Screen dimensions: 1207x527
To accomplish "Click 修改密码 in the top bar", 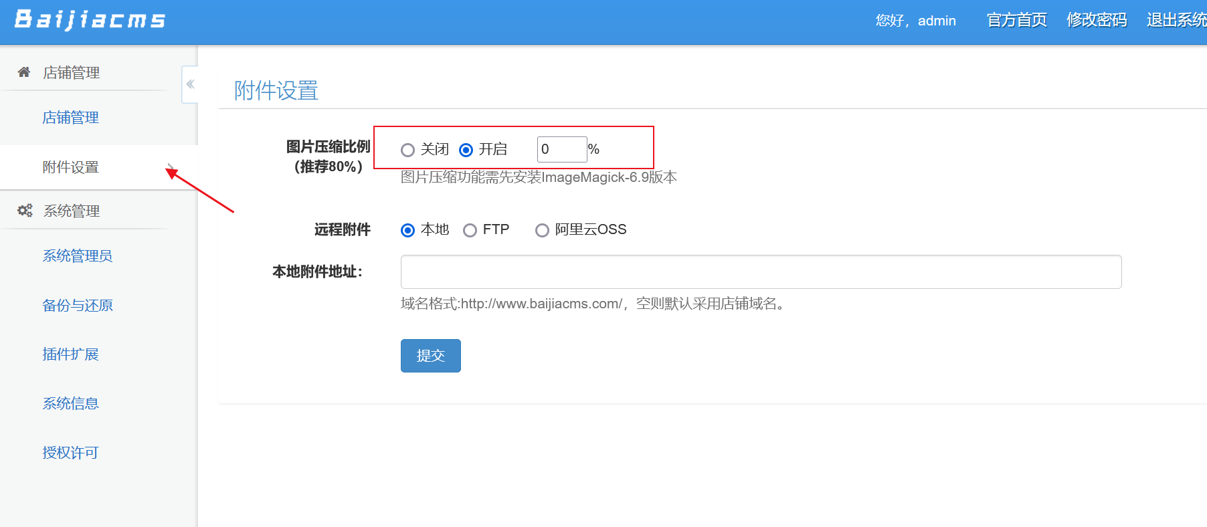I will pyautogui.click(x=1097, y=20).
